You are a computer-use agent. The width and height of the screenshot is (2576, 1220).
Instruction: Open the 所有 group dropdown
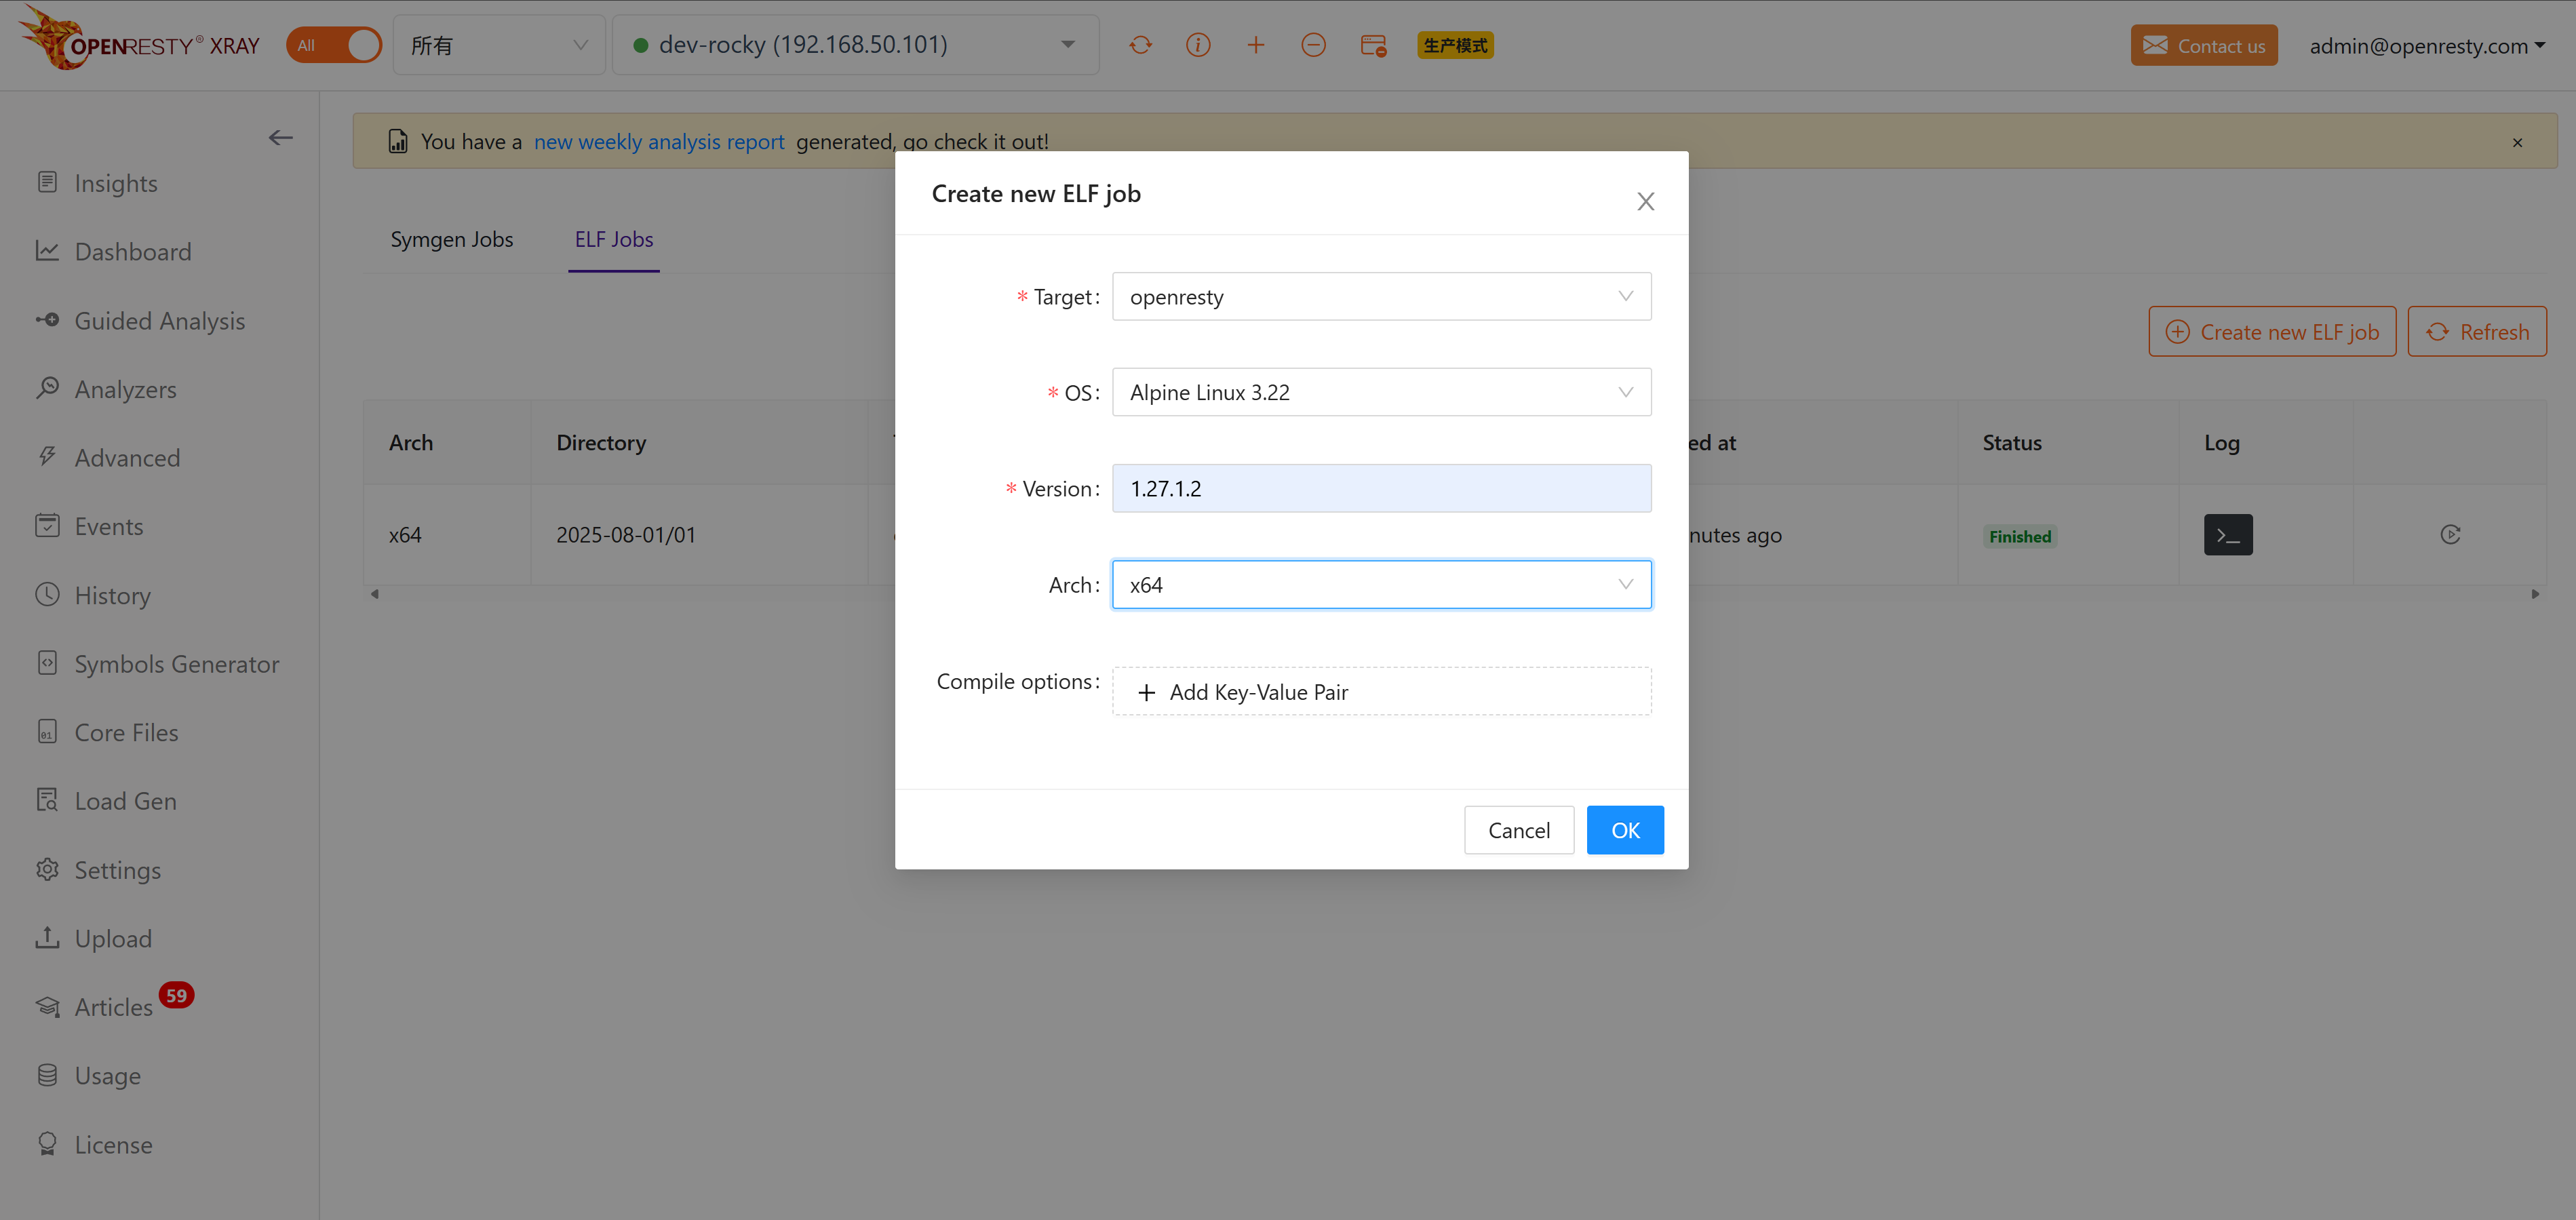pyautogui.click(x=499, y=45)
